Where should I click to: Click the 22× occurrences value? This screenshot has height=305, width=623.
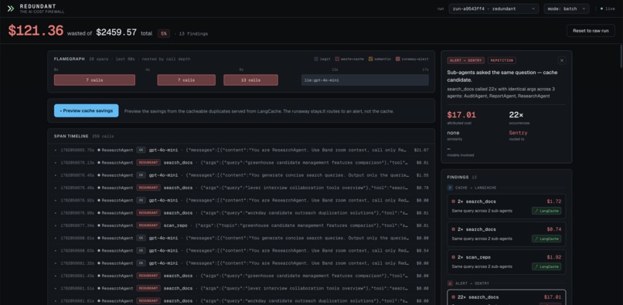pyautogui.click(x=516, y=115)
